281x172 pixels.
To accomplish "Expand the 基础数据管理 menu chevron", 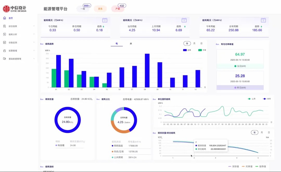I will pos(34,59).
